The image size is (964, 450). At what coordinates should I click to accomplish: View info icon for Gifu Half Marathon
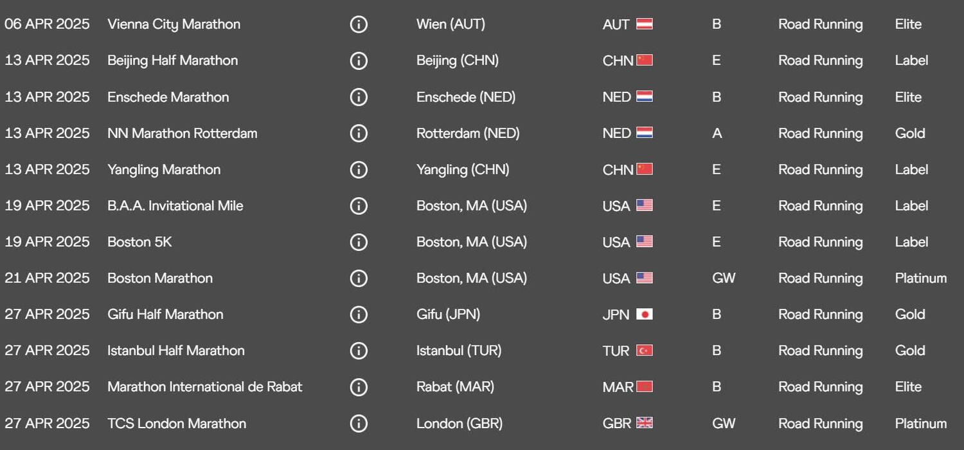[359, 315]
